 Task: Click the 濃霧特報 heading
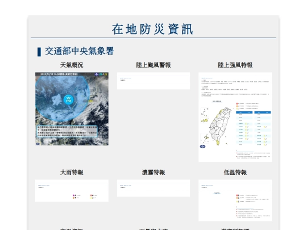(x=153, y=173)
